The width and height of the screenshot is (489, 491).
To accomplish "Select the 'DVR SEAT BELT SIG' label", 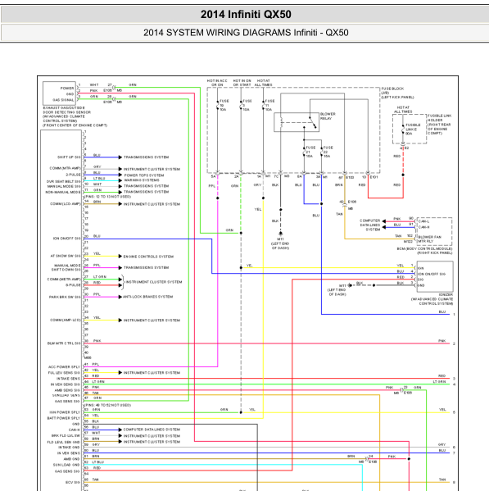I will click(64, 182).
